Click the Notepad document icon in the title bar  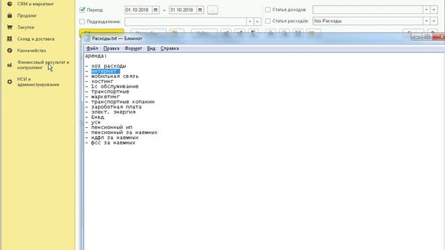[x=88, y=39]
